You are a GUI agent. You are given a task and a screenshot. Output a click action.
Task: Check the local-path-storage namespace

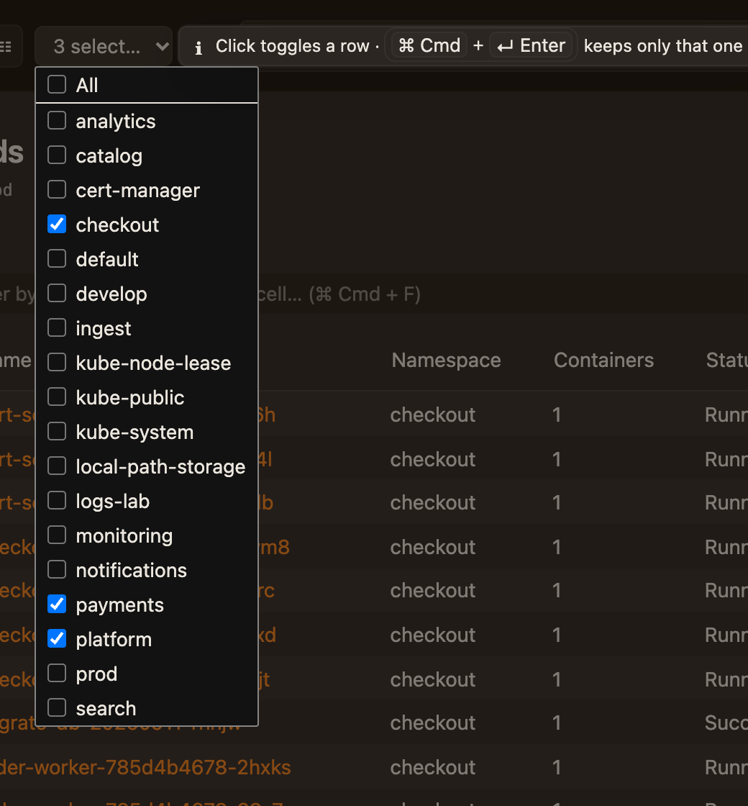coord(57,466)
